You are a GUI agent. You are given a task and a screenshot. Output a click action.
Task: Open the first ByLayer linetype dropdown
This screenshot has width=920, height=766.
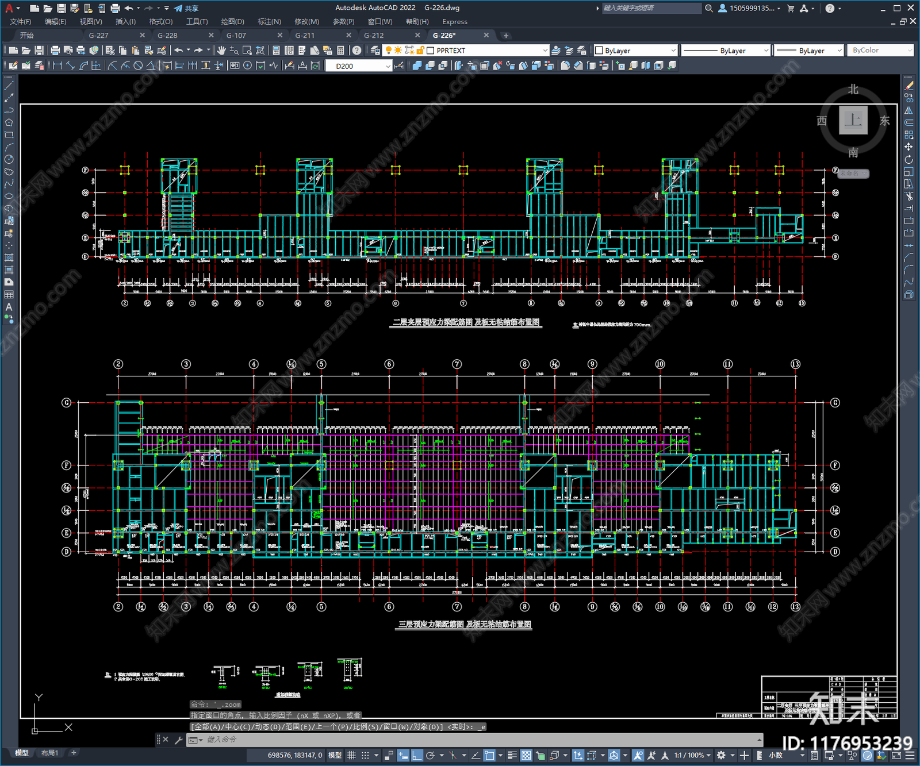coord(726,51)
